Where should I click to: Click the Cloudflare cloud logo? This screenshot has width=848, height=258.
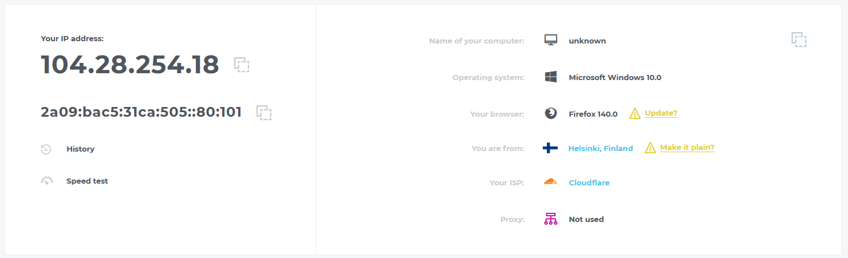(x=550, y=182)
